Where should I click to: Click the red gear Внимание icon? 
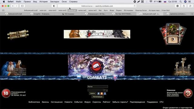(188, 93)
